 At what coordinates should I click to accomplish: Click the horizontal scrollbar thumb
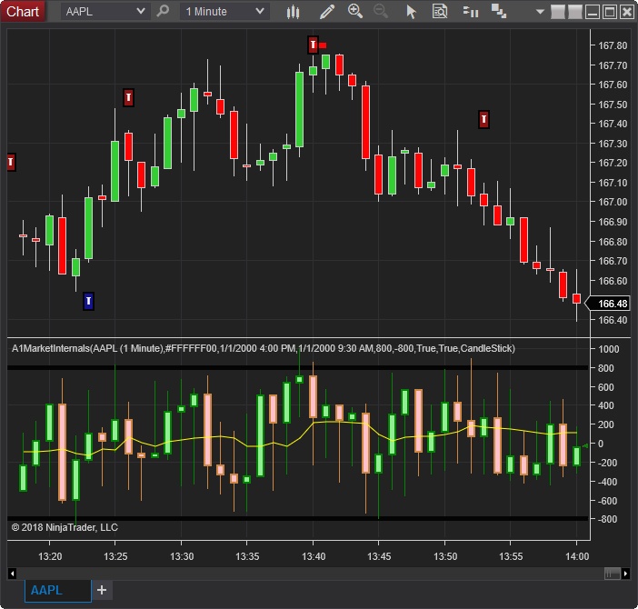613,574
